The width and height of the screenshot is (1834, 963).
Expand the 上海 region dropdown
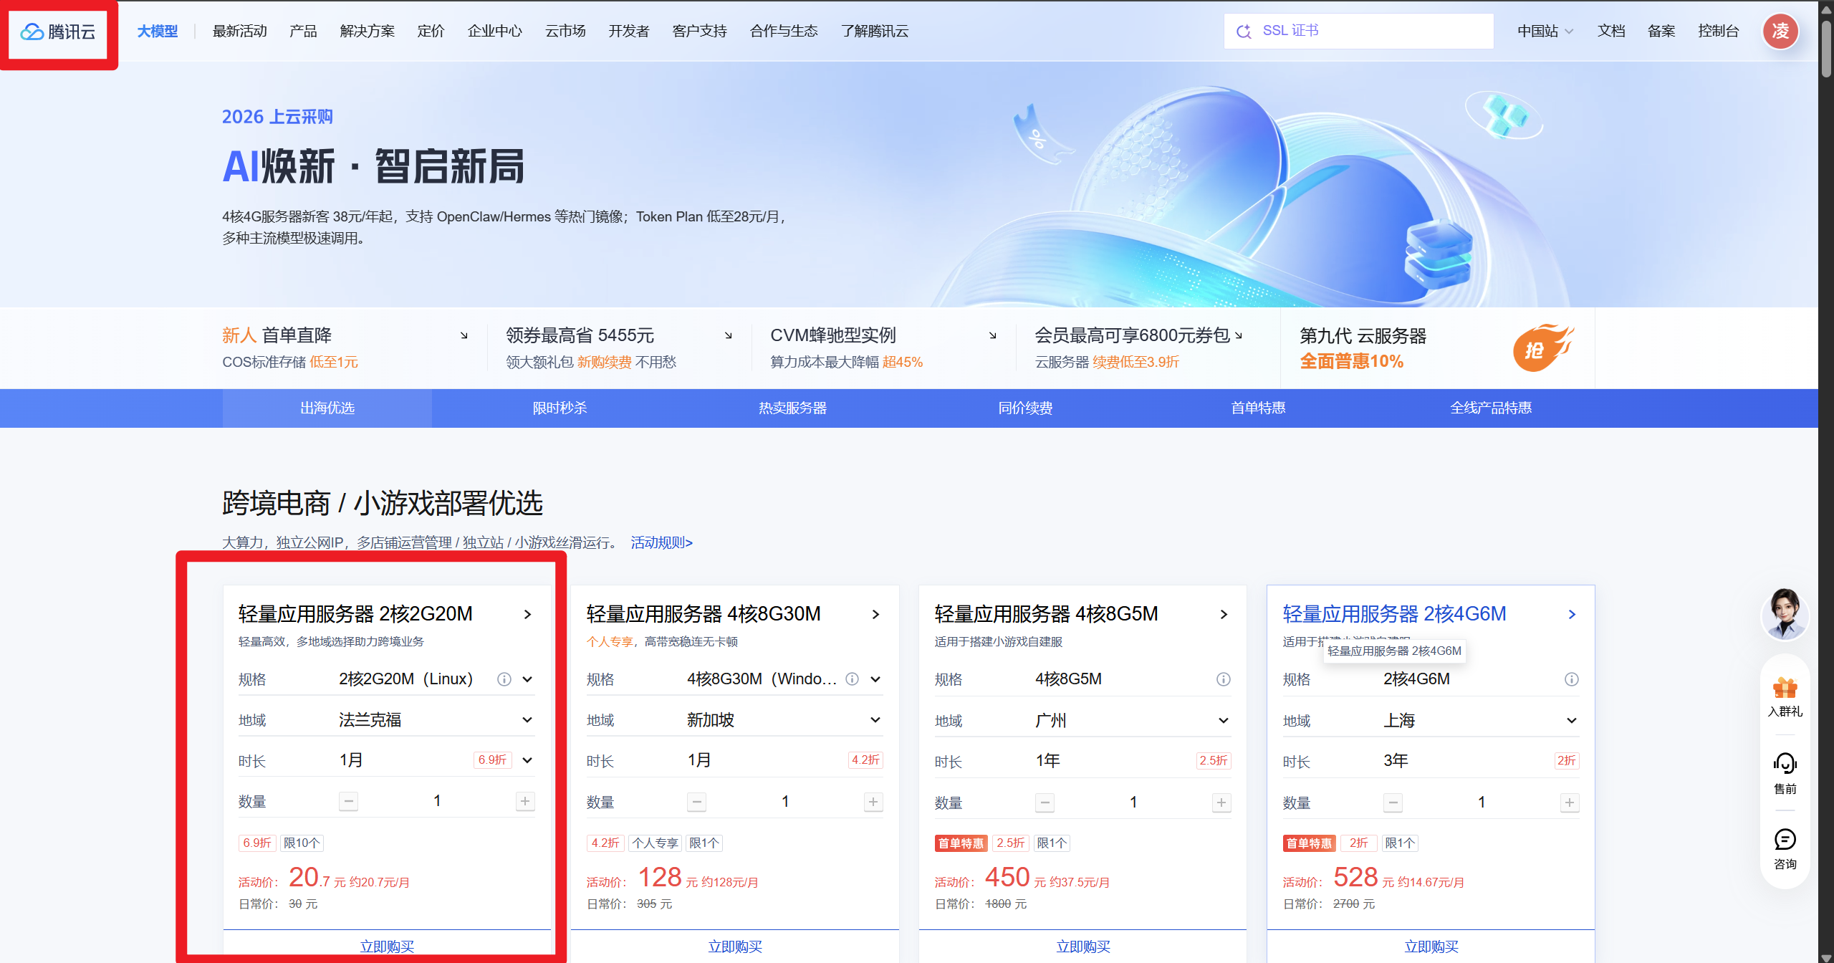tap(1572, 720)
